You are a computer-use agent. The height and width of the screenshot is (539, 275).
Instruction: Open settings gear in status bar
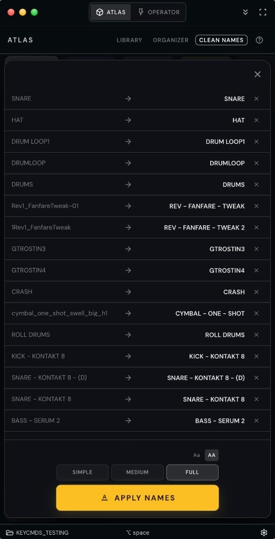pyautogui.click(x=264, y=533)
